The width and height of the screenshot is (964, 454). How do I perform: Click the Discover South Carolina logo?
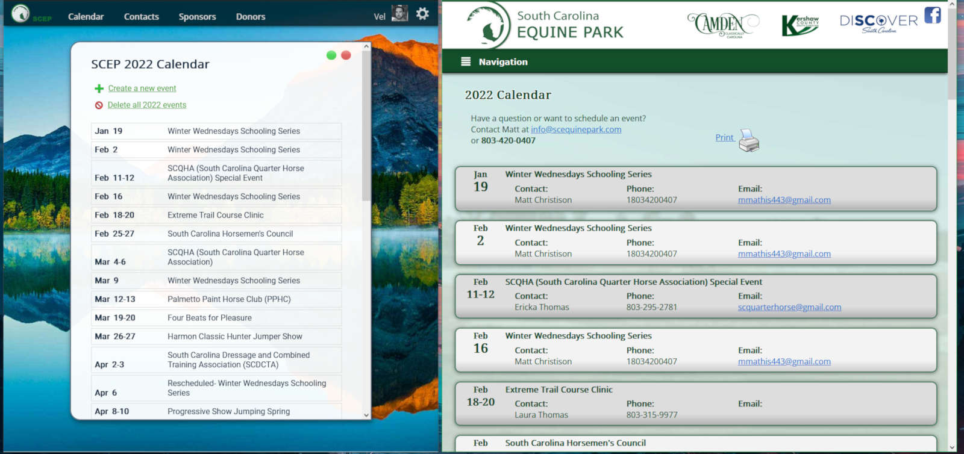point(878,23)
